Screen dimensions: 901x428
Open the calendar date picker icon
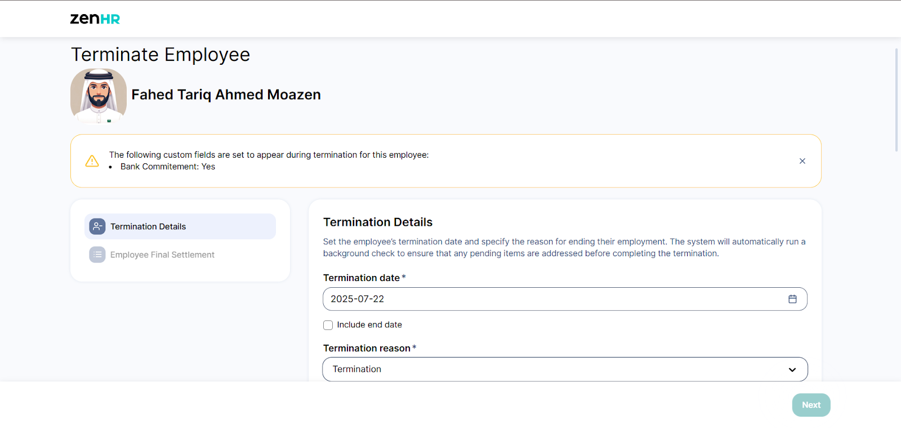point(792,299)
